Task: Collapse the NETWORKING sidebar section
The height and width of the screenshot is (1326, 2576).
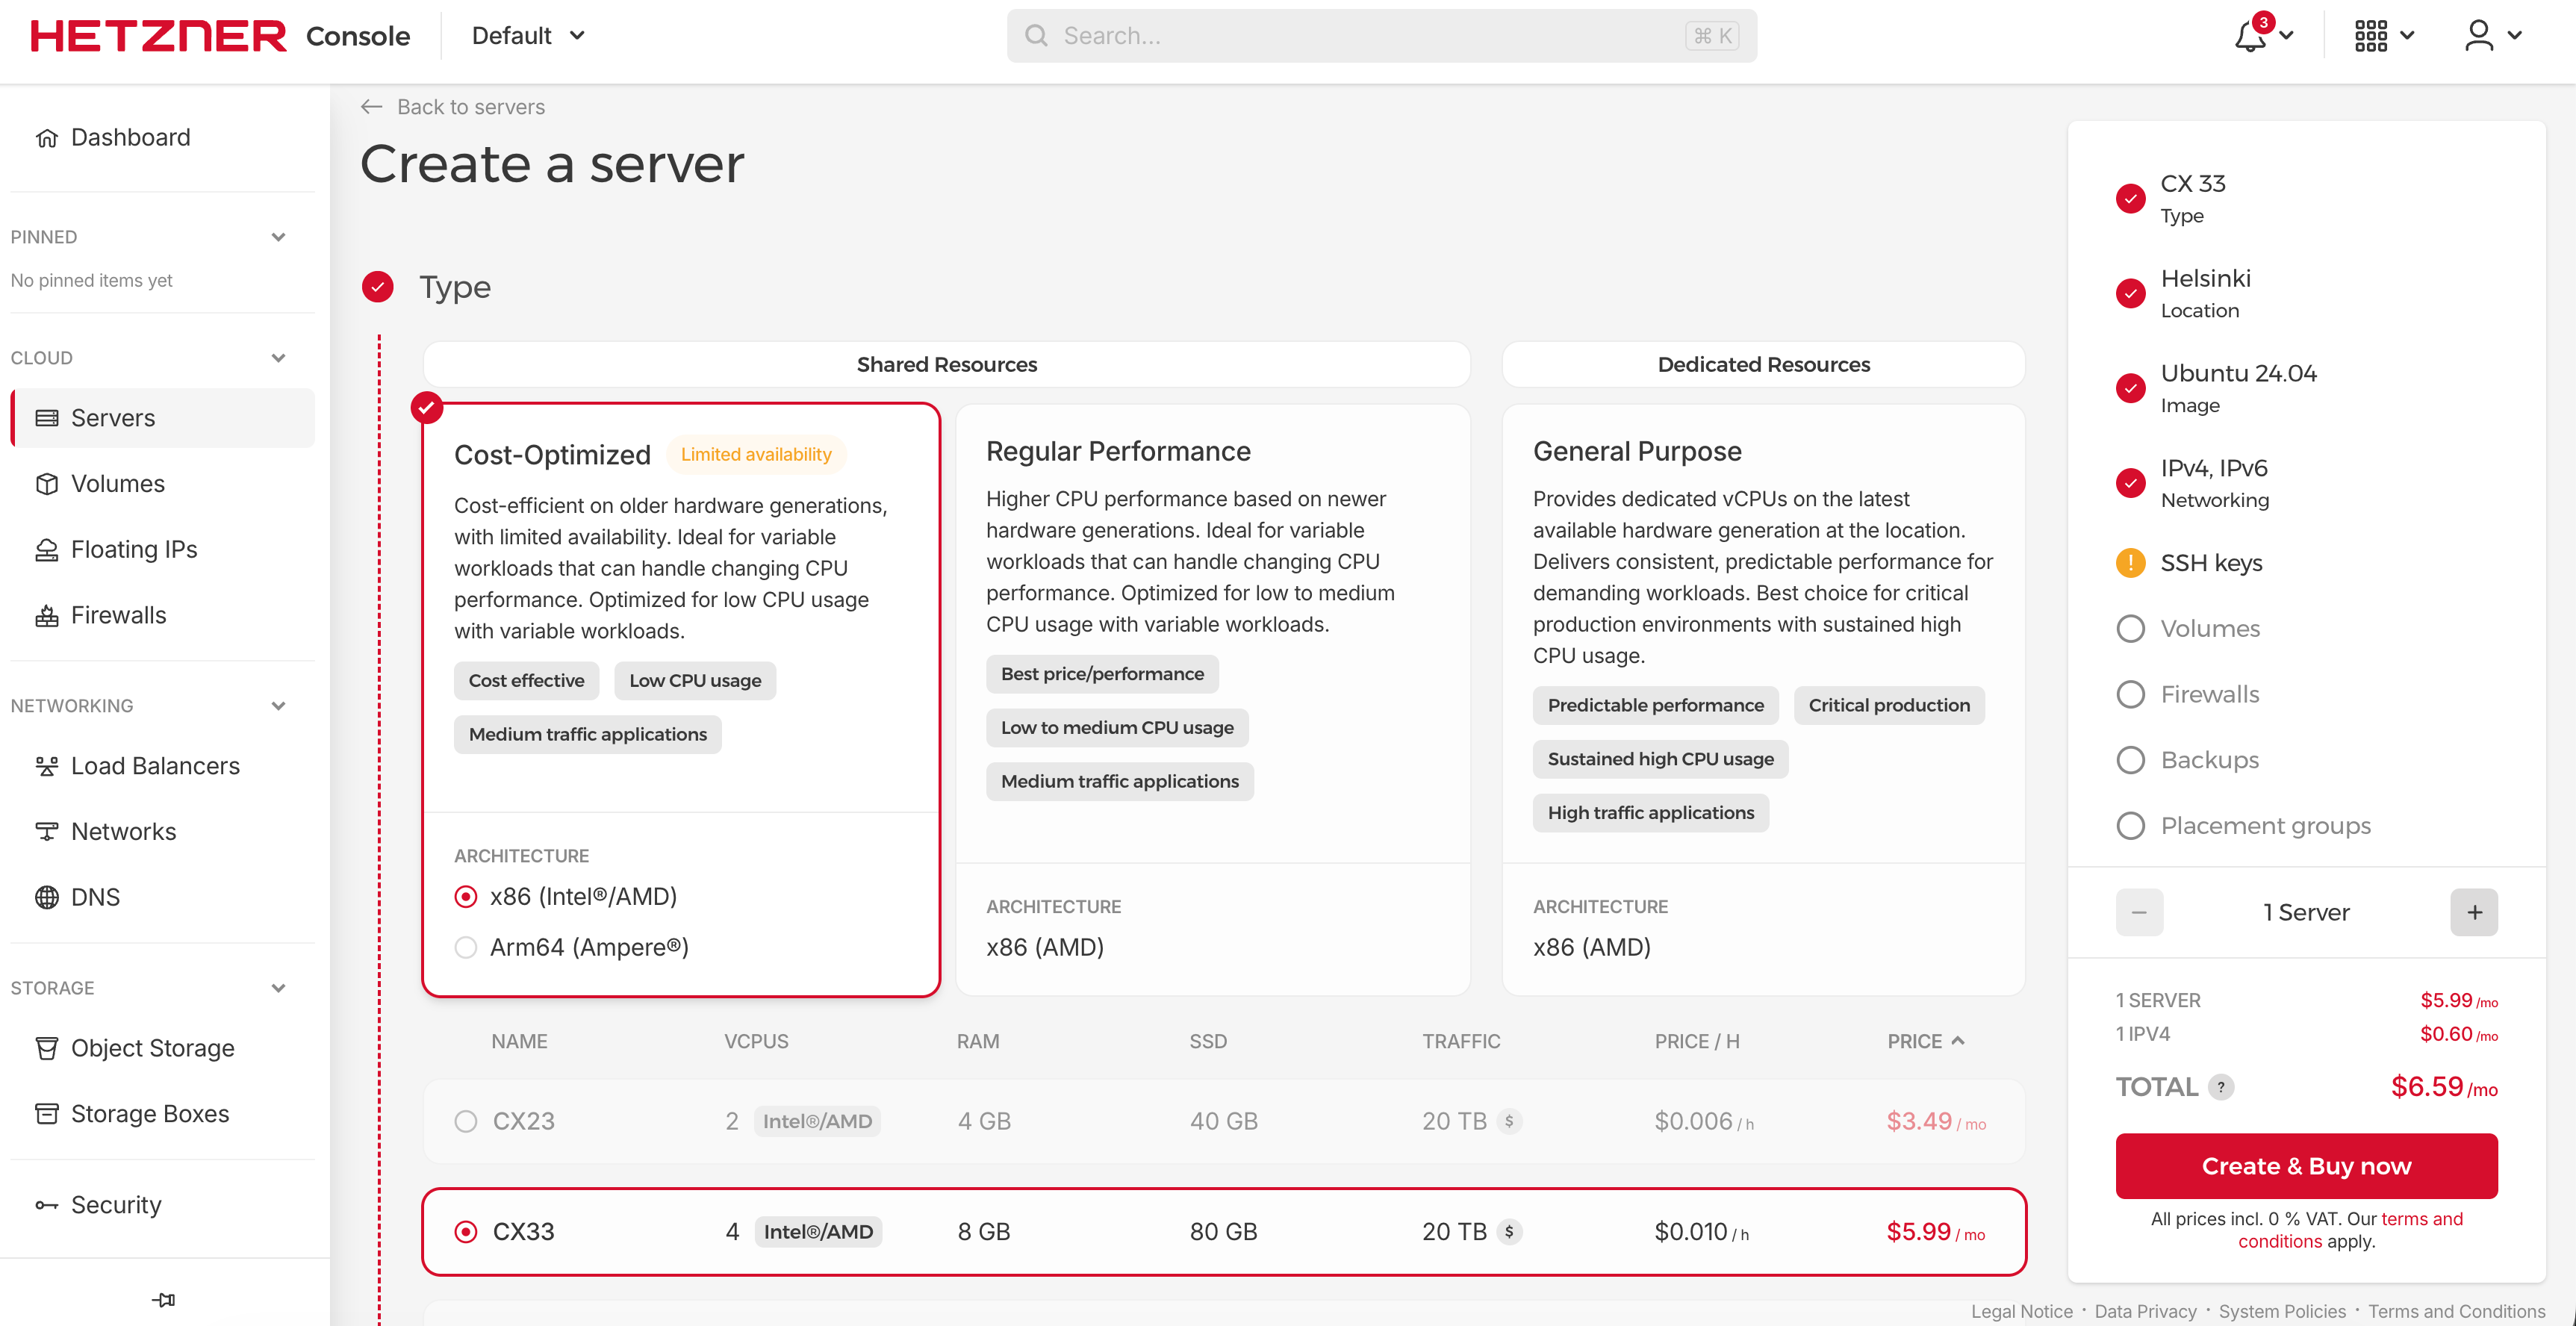Action: tap(278, 706)
